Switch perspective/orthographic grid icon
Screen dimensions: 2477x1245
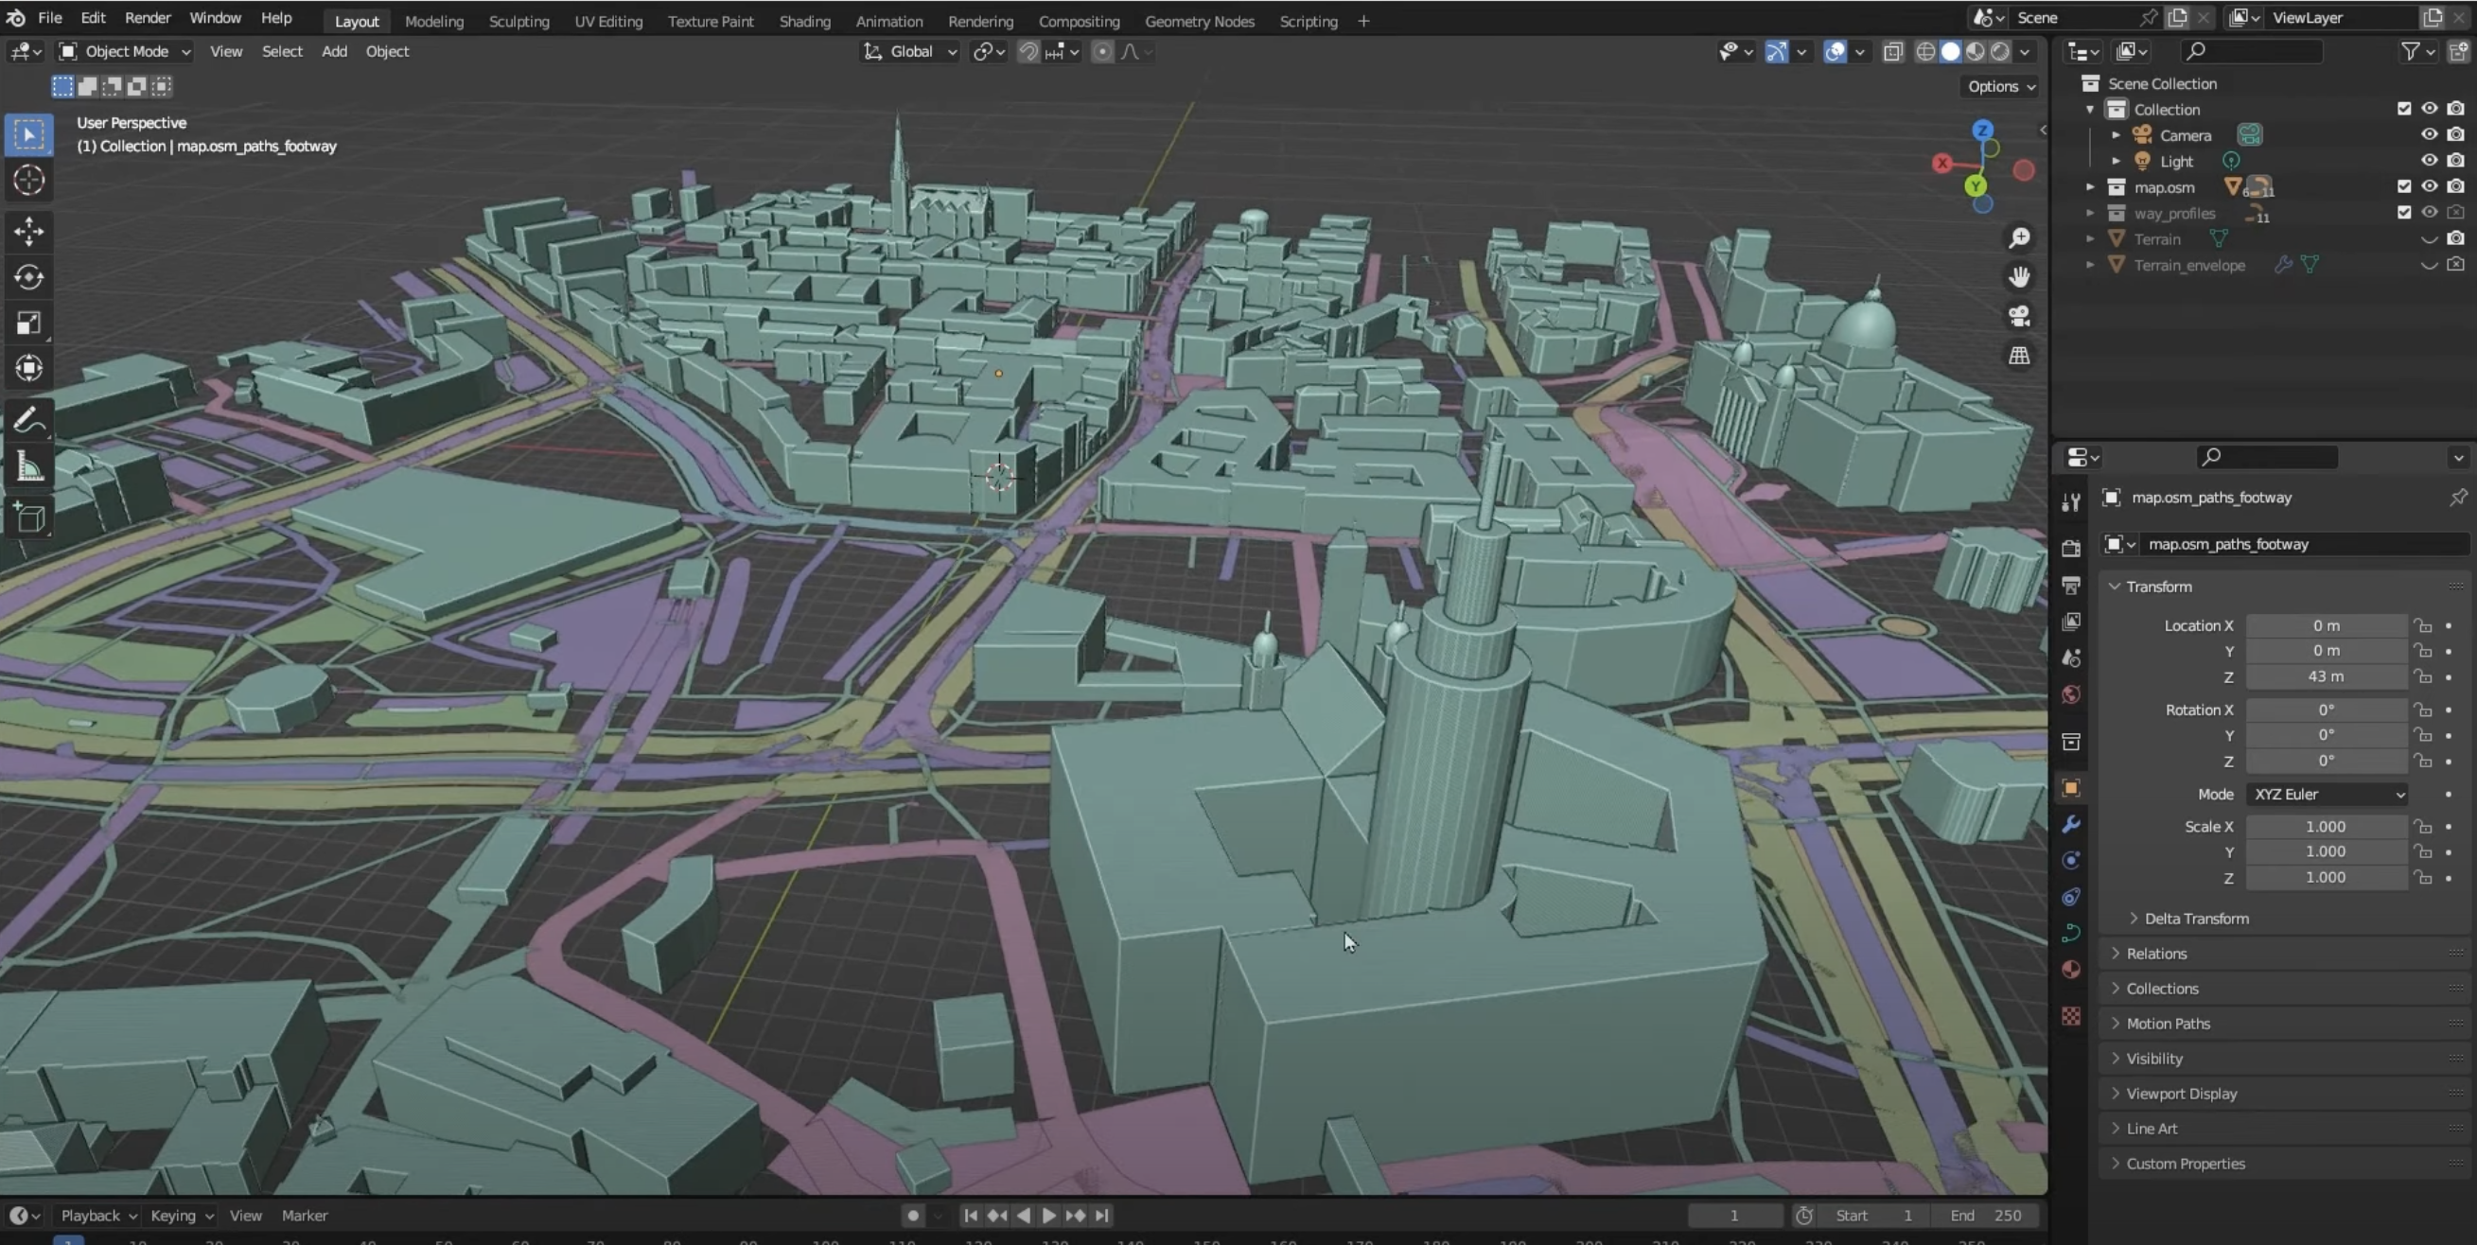coord(2019,356)
